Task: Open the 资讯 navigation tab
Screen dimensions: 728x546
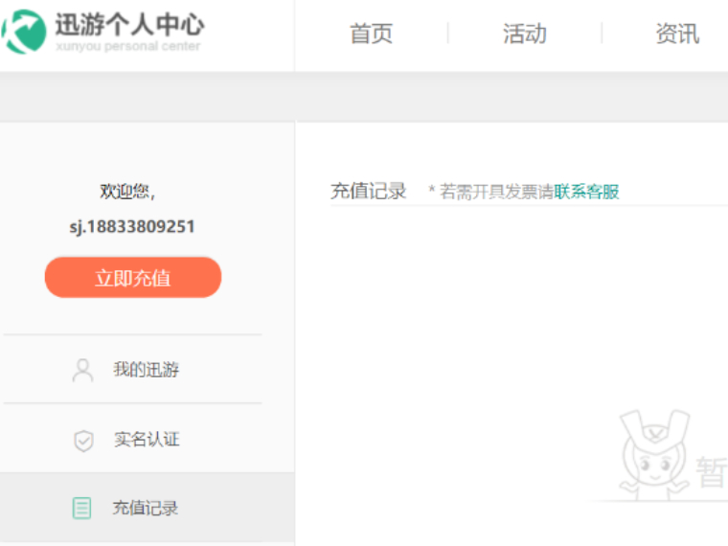Action: click(x=677, y=34)
